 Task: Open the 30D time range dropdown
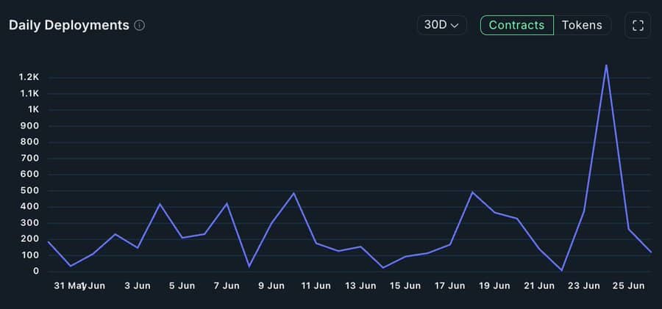click(441, 25)
